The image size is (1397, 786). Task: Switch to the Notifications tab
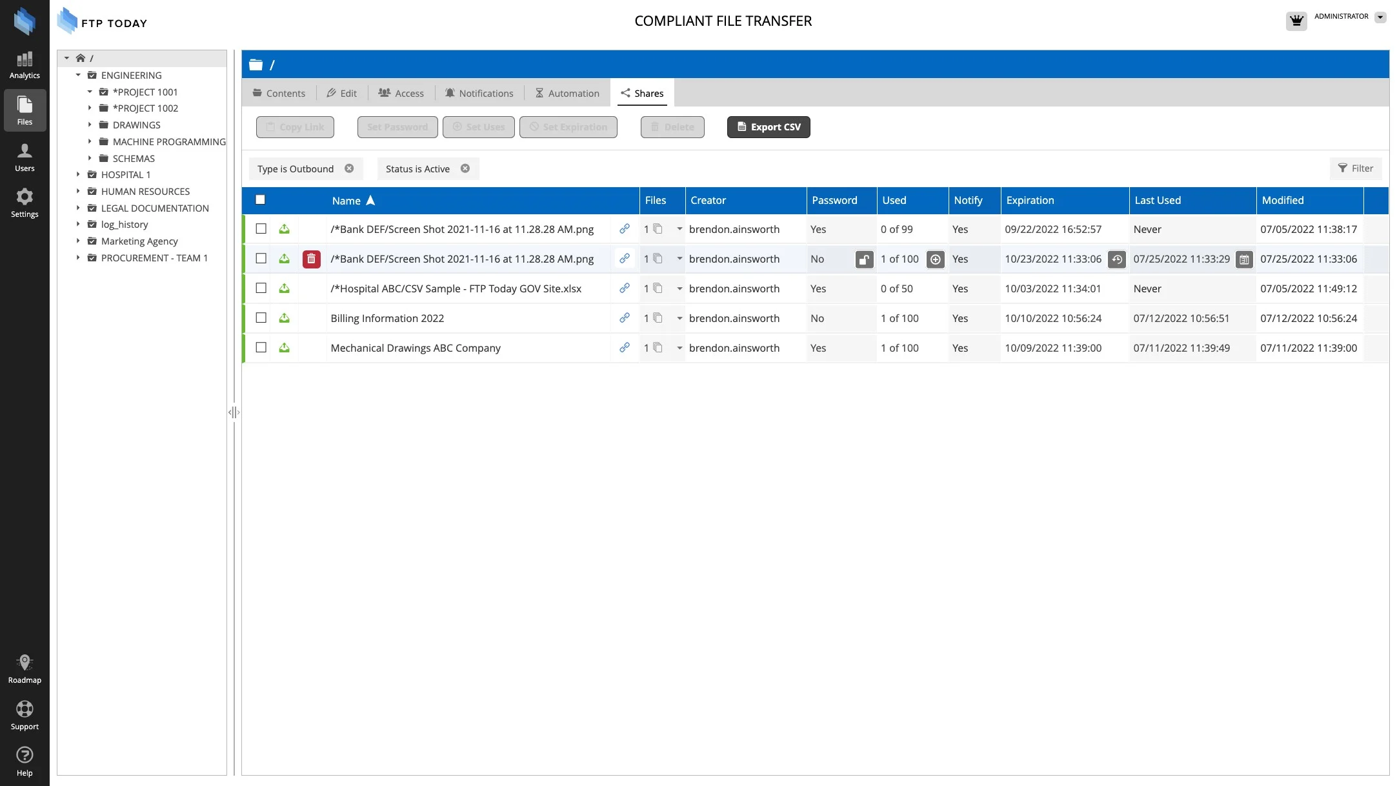(x=479, y=94)
